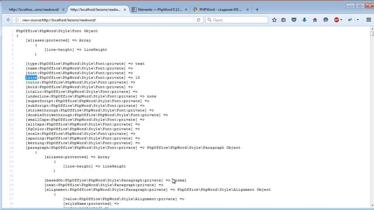
Task: Close the Elements PhpWord tab
Action: tap(186, 9)
